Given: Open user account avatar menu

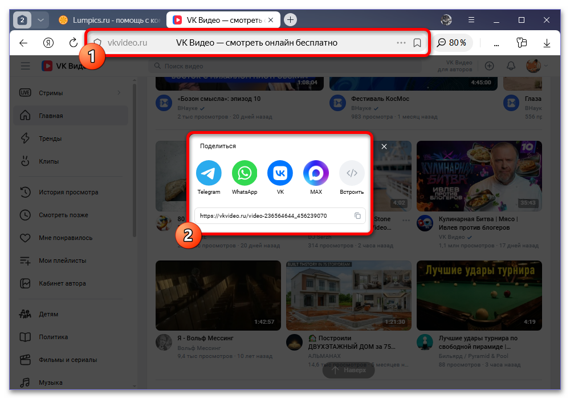Looking at the screenshot, I should [x=536, y=66].
